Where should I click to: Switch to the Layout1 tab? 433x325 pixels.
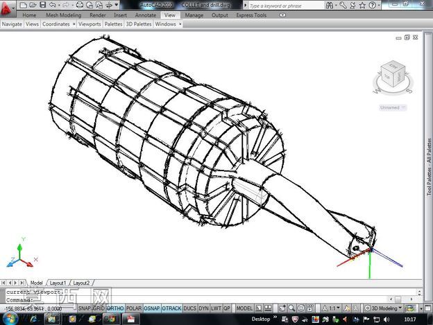click(x=58, y=283)
